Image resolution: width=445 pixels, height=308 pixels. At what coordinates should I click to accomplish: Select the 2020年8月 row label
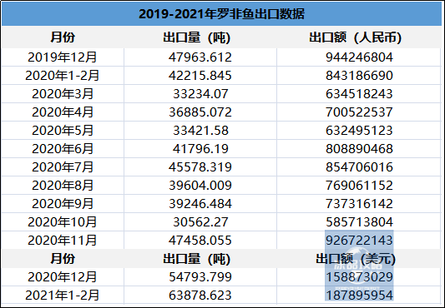(63, 186)
